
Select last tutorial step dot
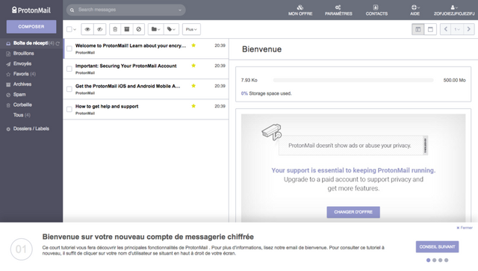[447, 261]
